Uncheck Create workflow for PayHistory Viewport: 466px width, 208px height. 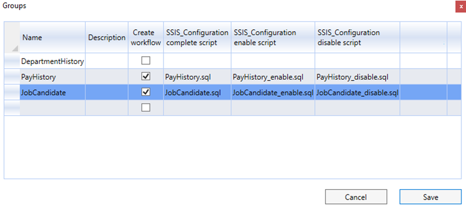[146, 77]
